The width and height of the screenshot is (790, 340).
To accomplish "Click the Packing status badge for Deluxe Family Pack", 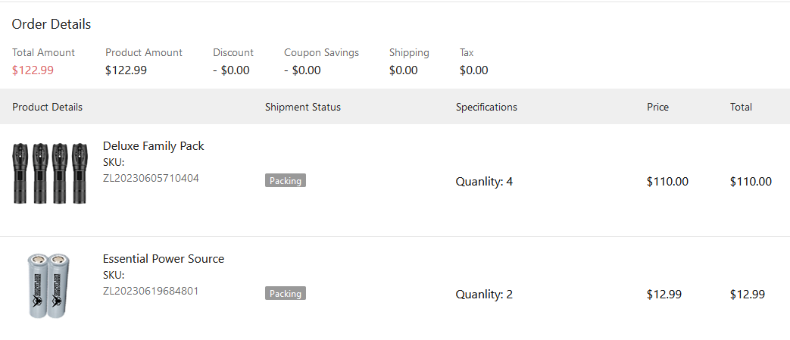I will coord(286,181).
